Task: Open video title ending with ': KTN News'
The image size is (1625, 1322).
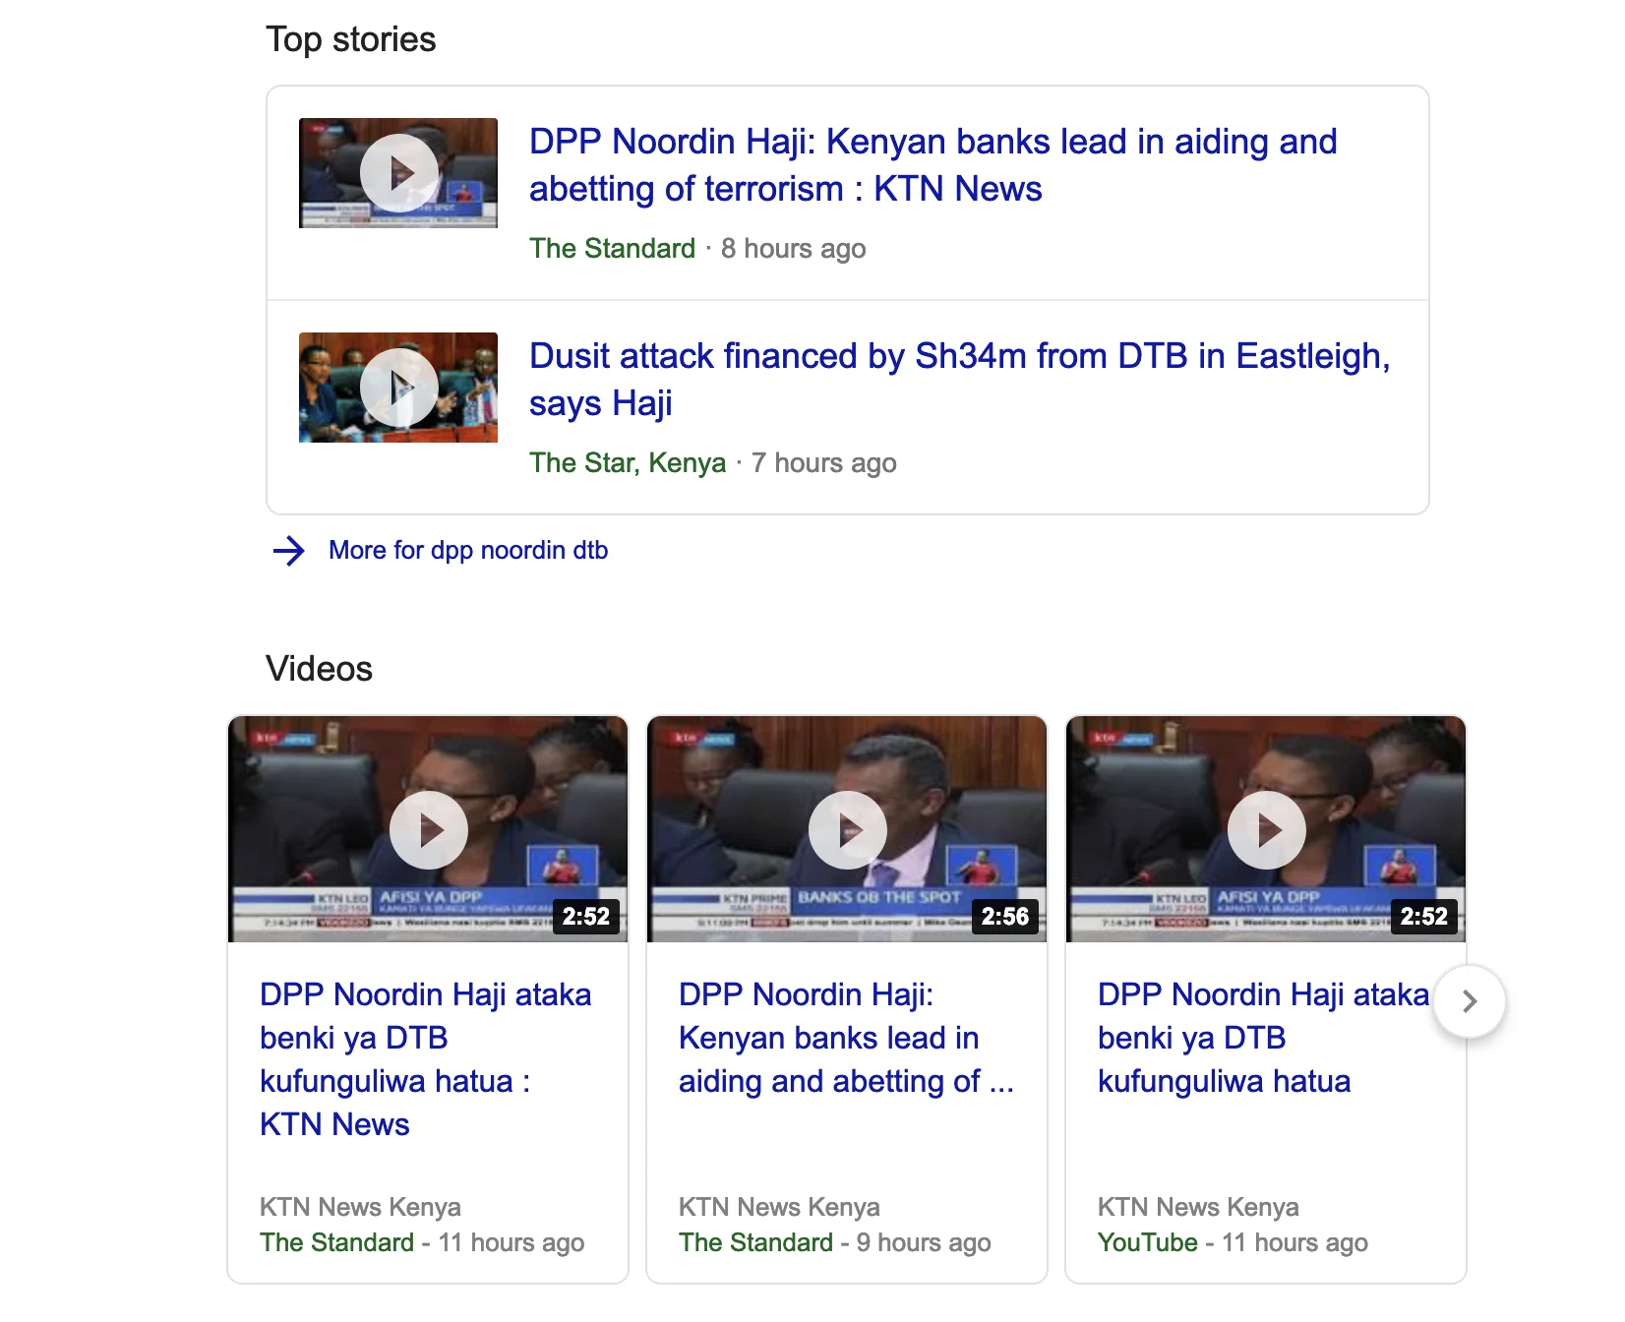Action: pos(425,1058)
